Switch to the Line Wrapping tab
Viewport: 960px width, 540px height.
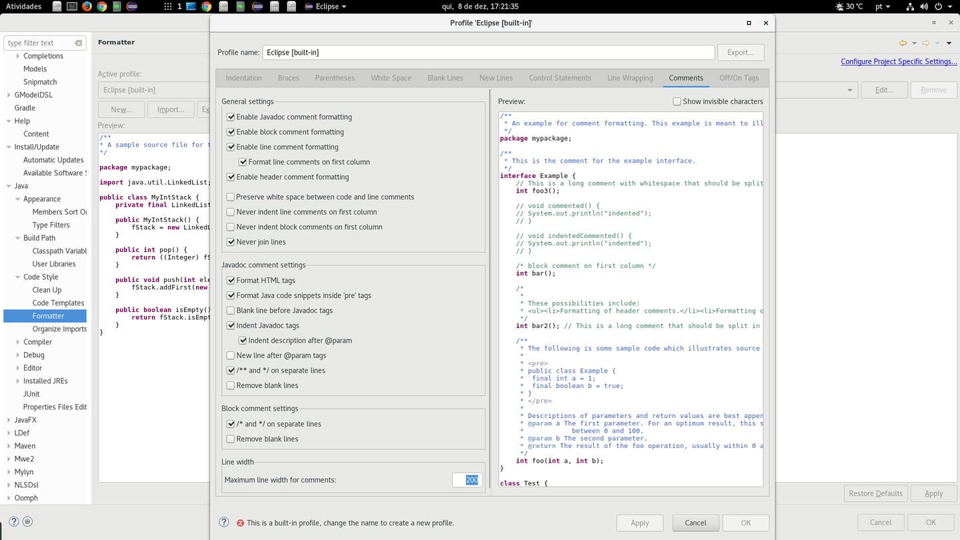pos(630,78)
